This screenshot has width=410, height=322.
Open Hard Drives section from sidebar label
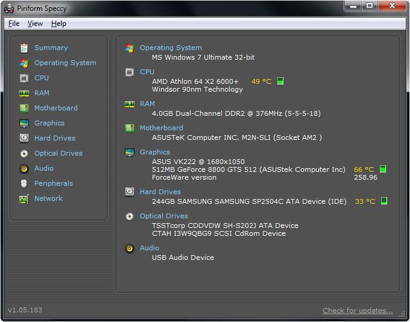55,138
